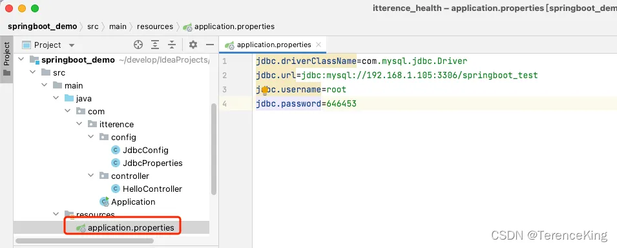Collapse the resources folder node

pyautogui.click(x=56, y=214)
